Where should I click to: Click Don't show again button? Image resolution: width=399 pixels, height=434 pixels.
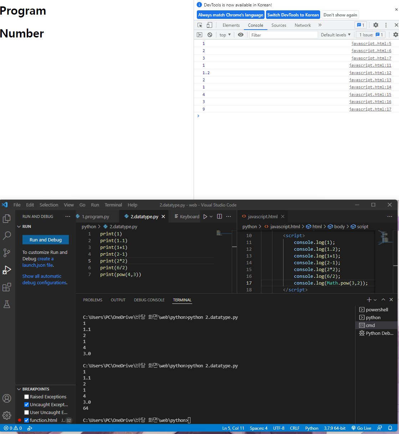340,15
